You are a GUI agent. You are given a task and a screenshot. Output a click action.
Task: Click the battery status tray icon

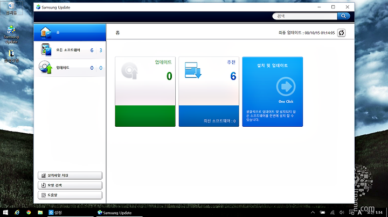click(x=322, y=212)
